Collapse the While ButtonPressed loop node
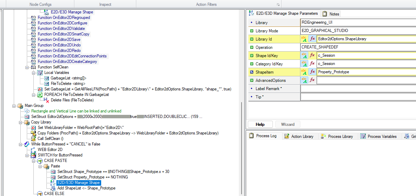This screenshot has height=196, width=416. click(x=21, y=144)
